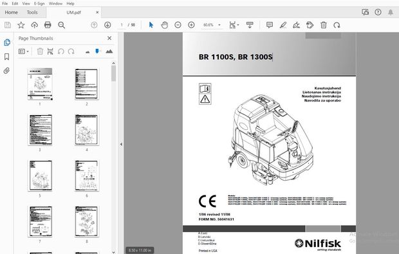Click the scrolling mode icon
This screenshot has height=254, width=399.
250,25
